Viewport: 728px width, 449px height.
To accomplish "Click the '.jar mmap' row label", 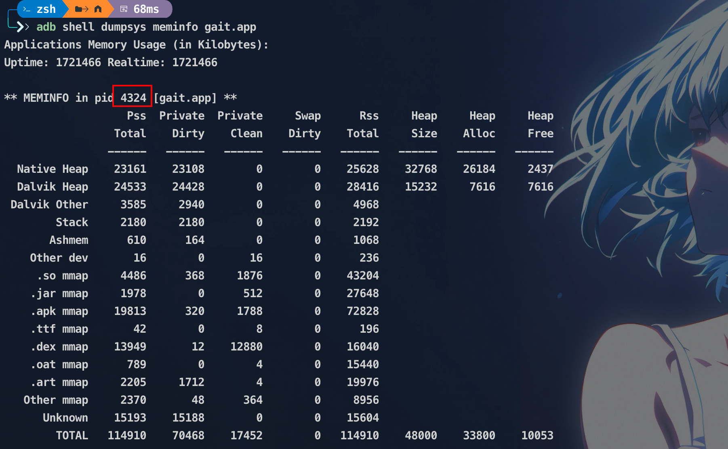I will point(59,294).
